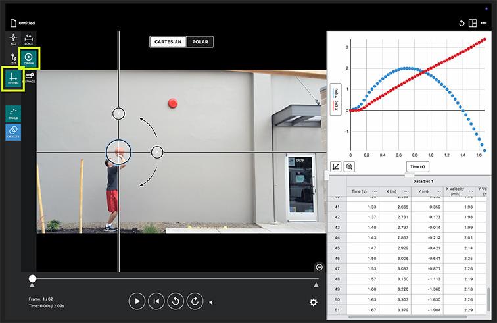
Task: Switch coordinate system to Polar
Action: pyautogui.click(x=200, y=42)
